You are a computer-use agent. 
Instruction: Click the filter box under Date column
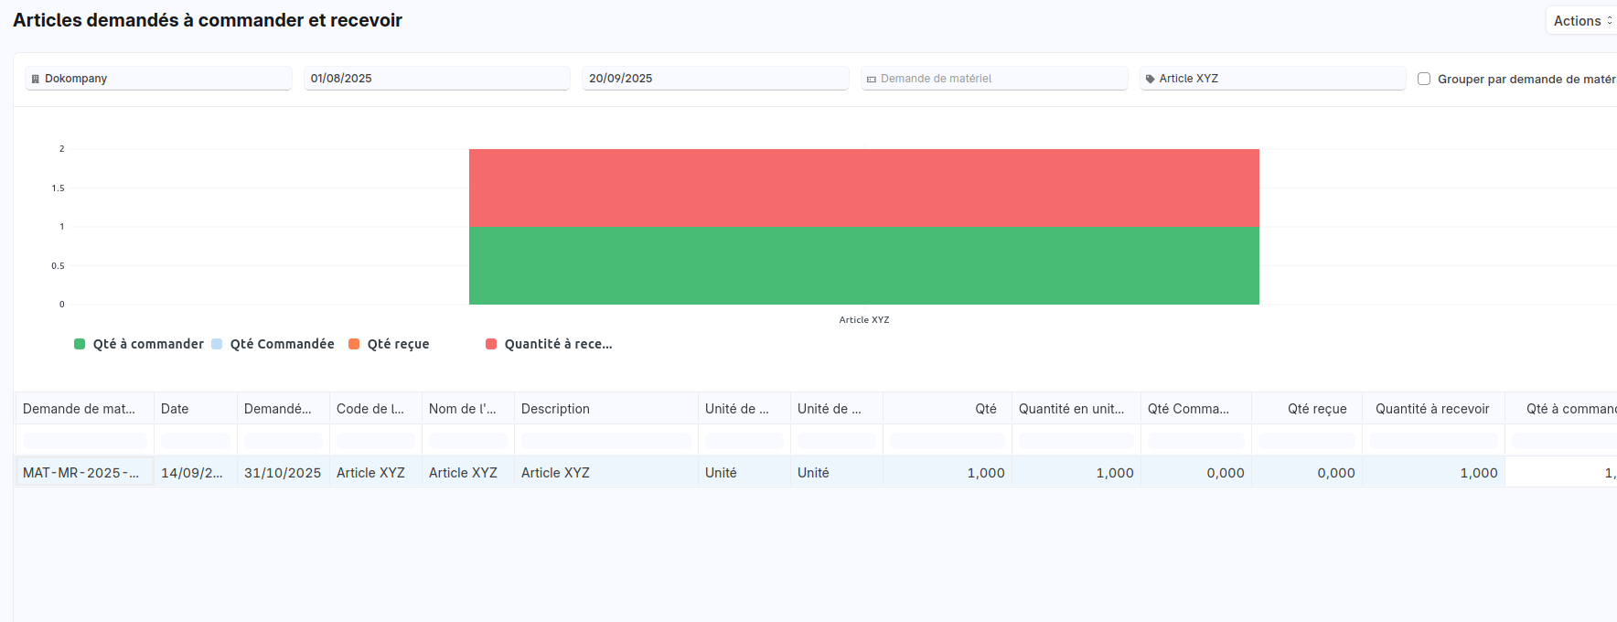click(195, 441)
